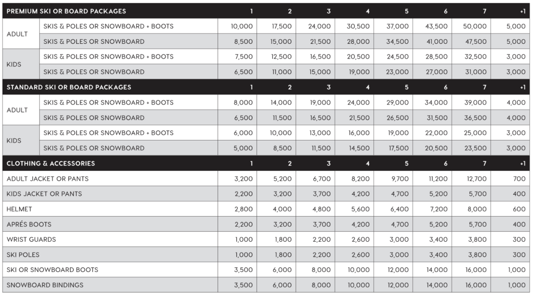Viewport: 534px width, 295px height.
Task: Select the 47,500 price cell
Action: (x=475, y=41)
